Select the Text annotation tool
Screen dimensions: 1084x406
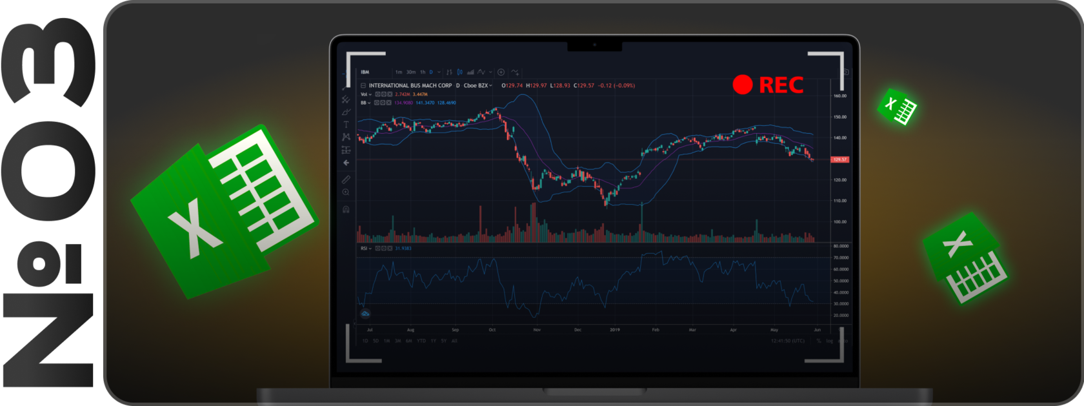pyautogui.click(x=346, y=125)
